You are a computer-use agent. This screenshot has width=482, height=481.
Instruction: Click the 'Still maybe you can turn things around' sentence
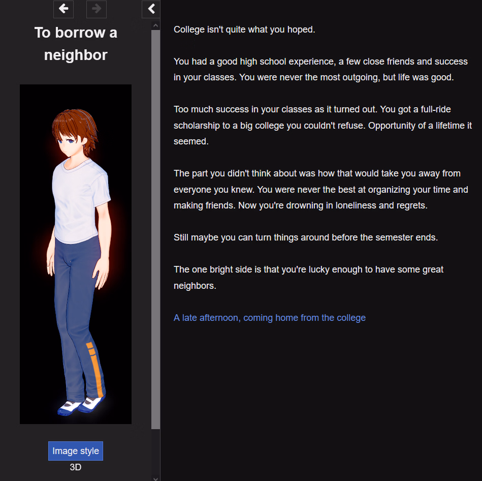tap(306, 237)
